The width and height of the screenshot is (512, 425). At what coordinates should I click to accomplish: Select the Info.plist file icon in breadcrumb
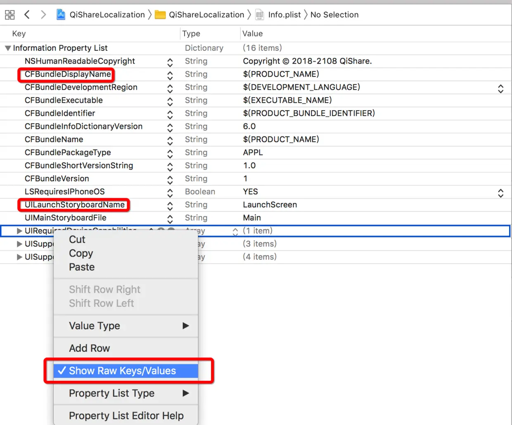click(259, 14)
